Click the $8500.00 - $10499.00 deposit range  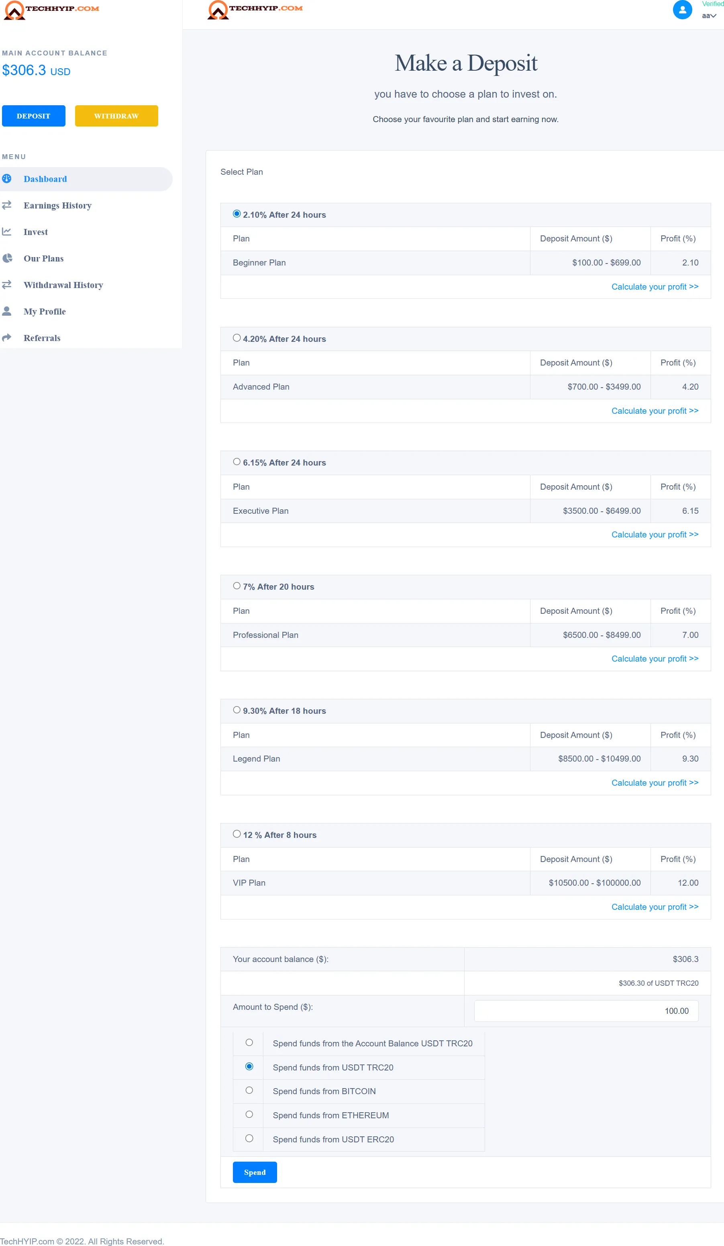coord(600,759)
